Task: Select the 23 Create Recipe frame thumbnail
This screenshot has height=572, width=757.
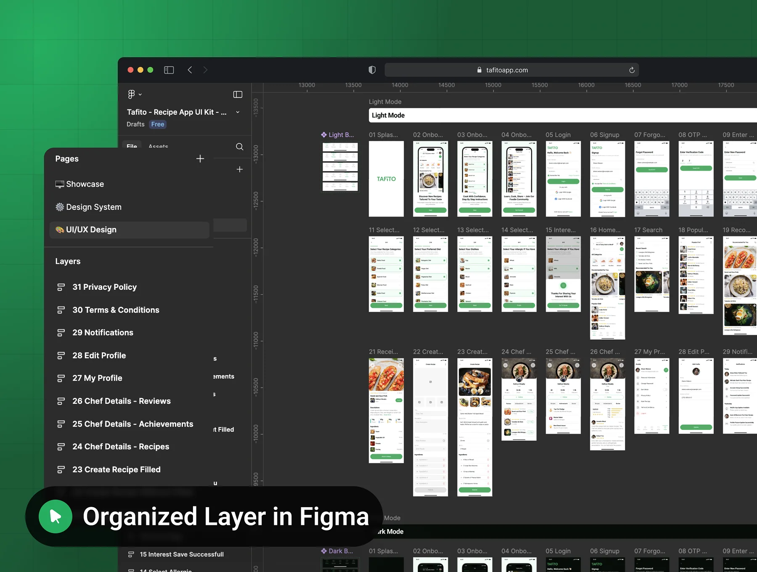Action: (x=475, y=427)
